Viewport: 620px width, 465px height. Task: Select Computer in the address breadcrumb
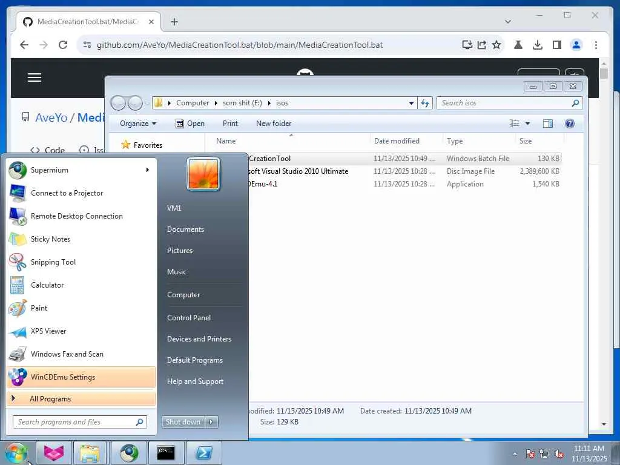(193, 103)
